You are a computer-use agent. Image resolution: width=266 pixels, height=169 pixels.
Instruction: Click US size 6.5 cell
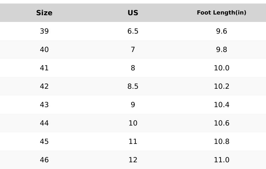point(133,31)
